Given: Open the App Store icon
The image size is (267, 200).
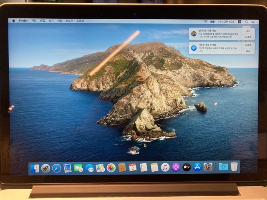Looking at the screenshot, I should click(197, 167).
